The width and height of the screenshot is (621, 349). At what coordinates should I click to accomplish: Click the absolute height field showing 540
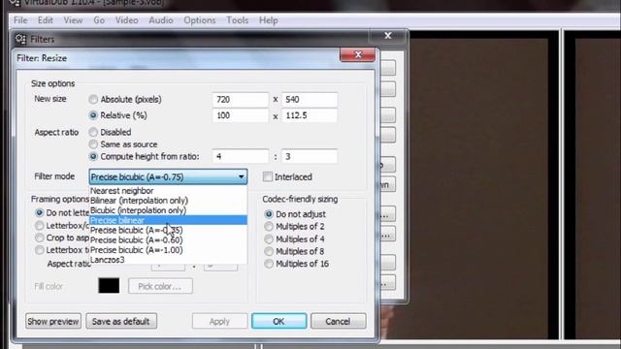coord(310,99)
